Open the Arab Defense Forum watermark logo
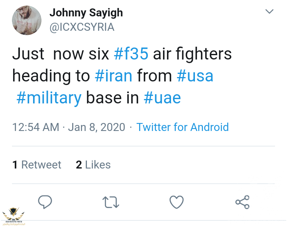The image size is (287, 226). coord(13,215)
